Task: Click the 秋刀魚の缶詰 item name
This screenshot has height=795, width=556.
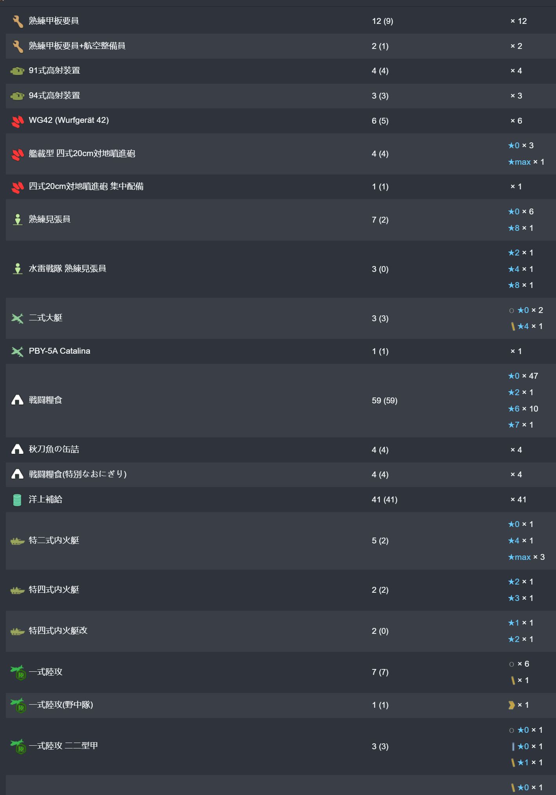Action: pos(54,449)
